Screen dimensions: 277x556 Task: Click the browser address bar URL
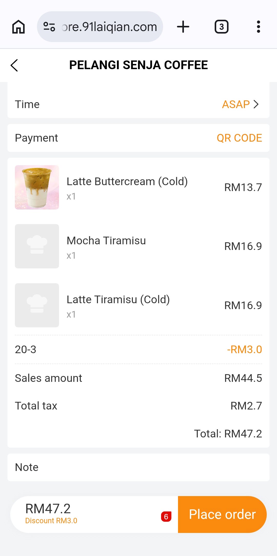[x=109, y=27]
